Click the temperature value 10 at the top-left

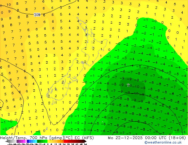point(9,5)
